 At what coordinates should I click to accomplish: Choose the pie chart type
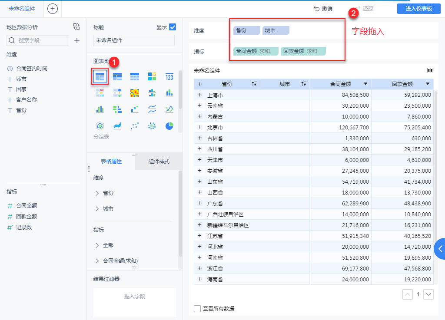169,125
